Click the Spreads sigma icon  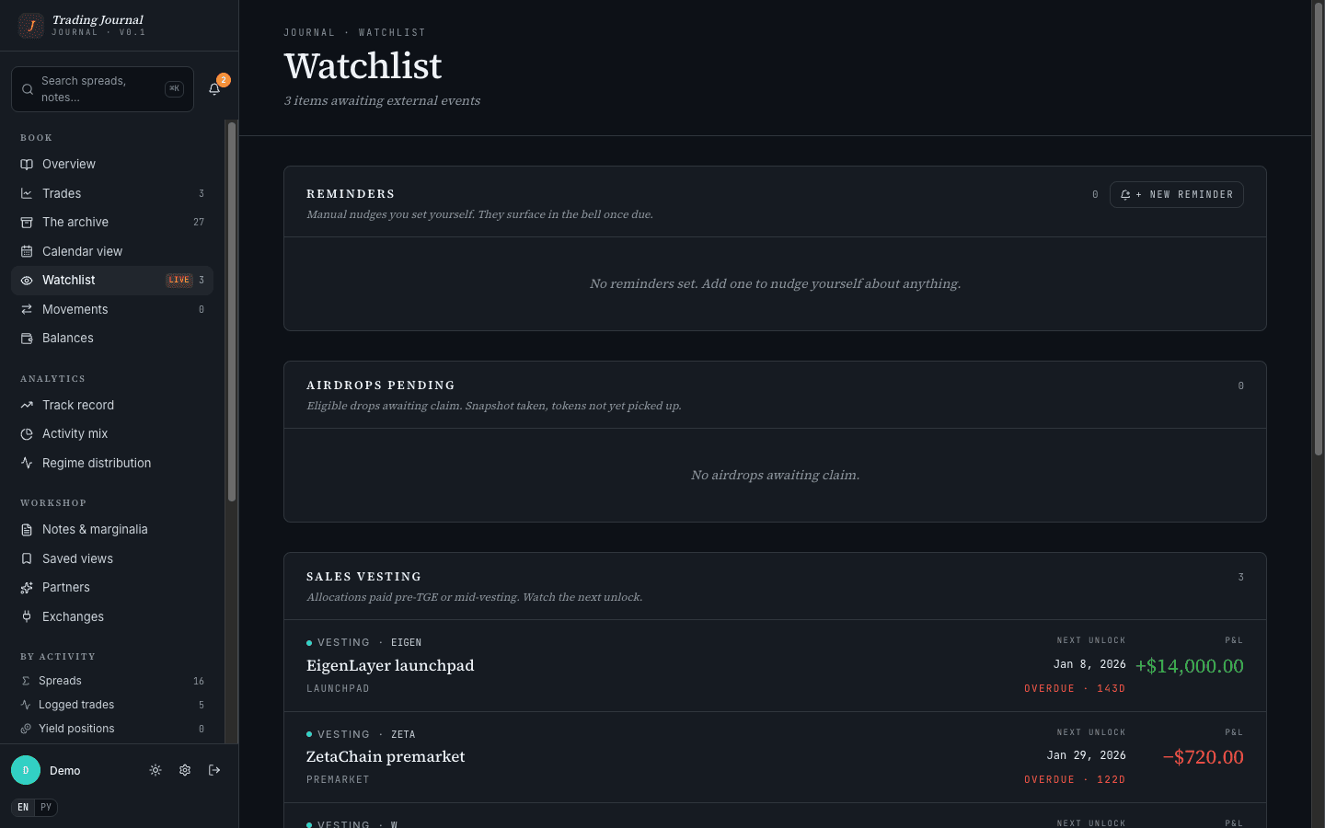click(26, 681)
